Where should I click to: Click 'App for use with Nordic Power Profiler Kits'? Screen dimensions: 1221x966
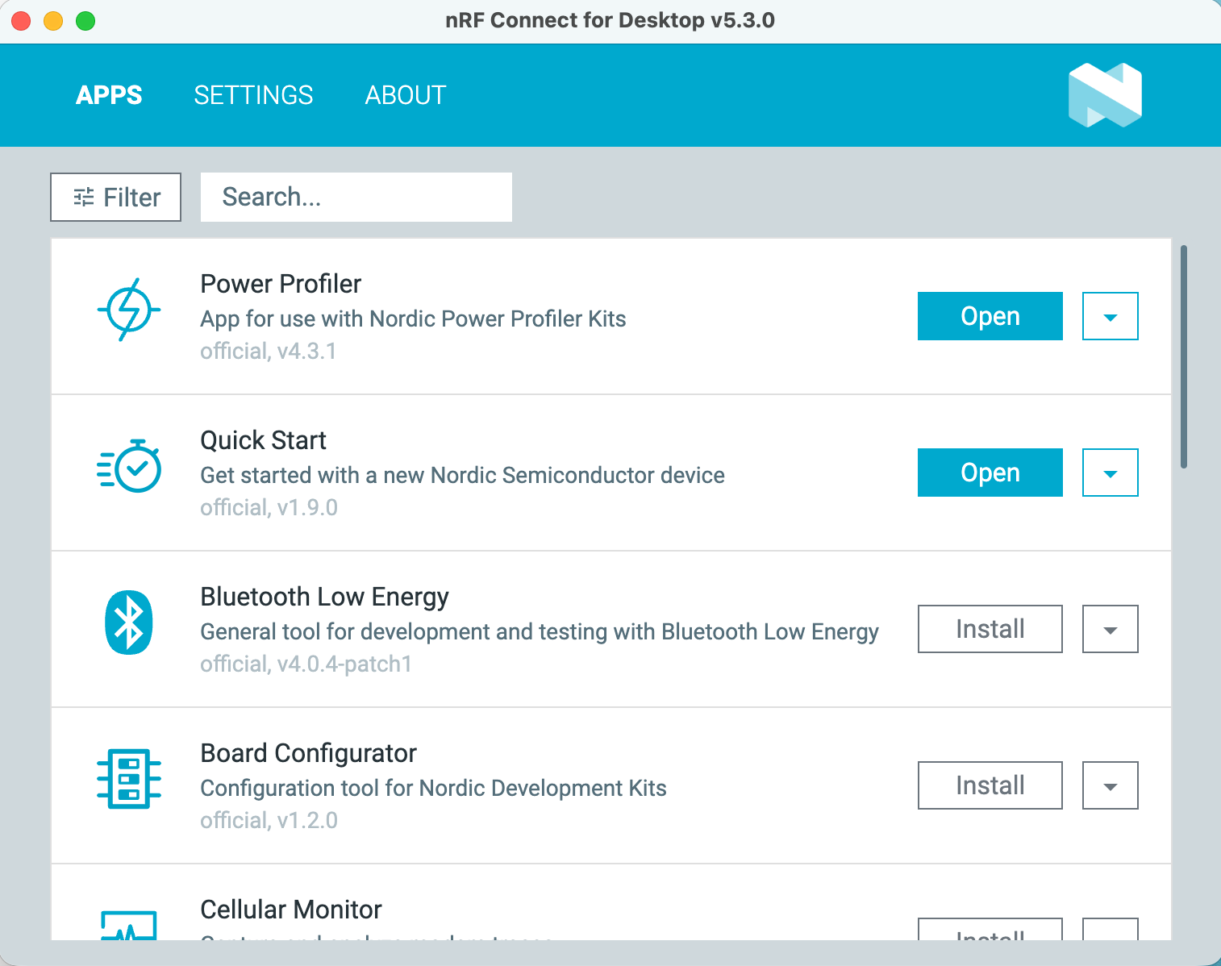click(x=413, y=319)
